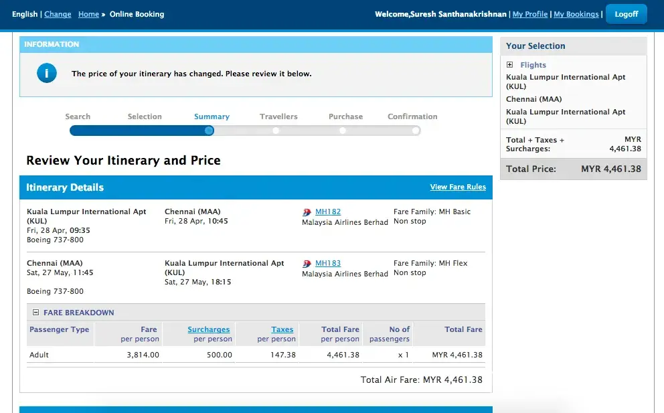The image size is (664, 413).
Task: Open the MH182 flight details link
Action: click(328, 212)
